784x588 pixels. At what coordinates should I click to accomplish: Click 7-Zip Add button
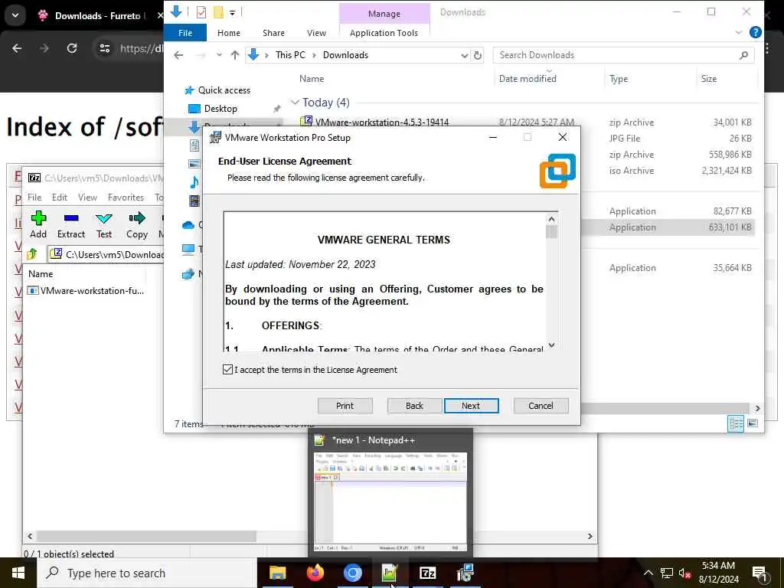pyautogui.click(x=38, y=224)
